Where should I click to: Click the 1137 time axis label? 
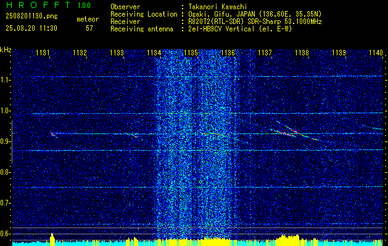point(265,52)
